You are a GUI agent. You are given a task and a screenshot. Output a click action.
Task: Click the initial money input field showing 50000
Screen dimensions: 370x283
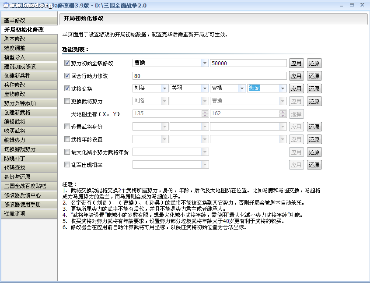coord(248,63)
